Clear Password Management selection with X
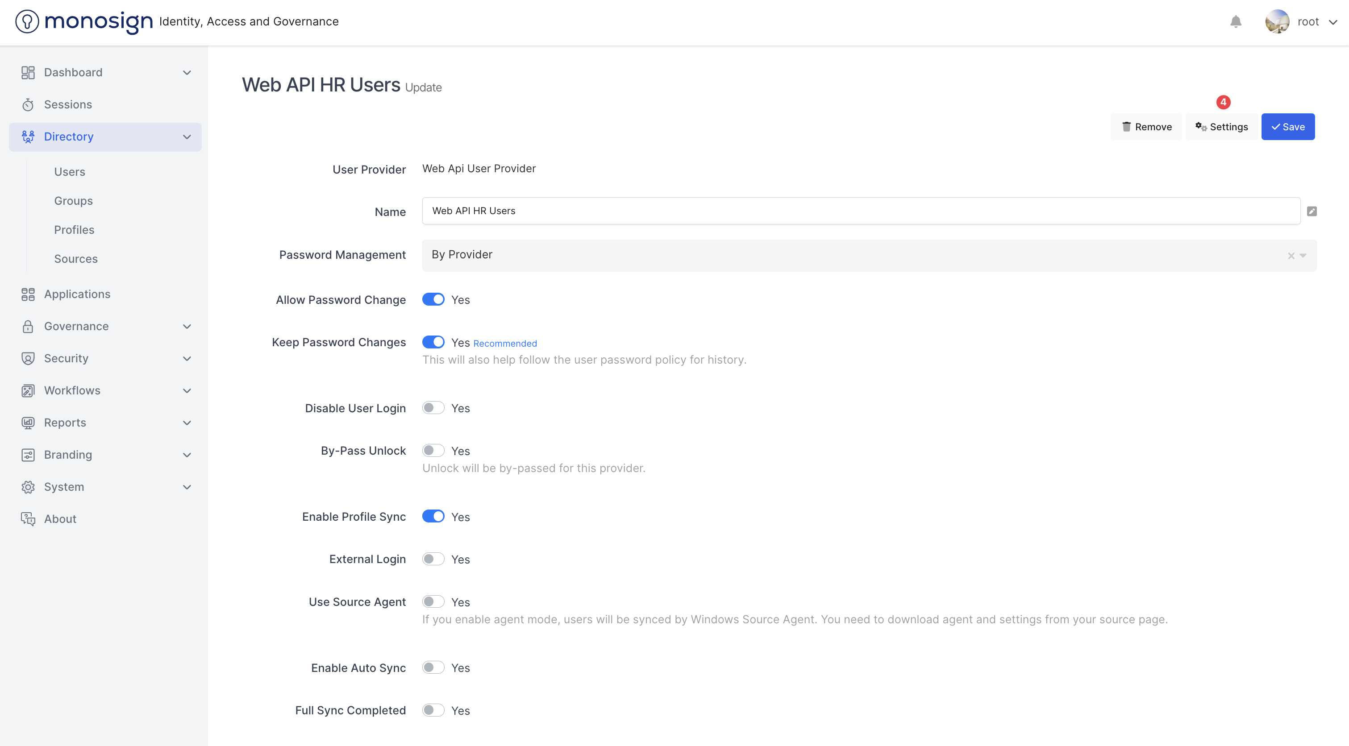Screen dimensions: 1349x746 [1291, 256]
